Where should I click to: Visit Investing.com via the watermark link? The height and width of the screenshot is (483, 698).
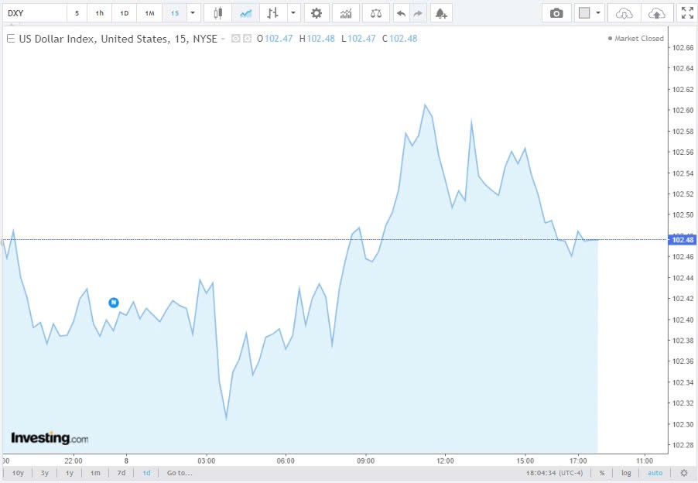click(x=48, y=437)
